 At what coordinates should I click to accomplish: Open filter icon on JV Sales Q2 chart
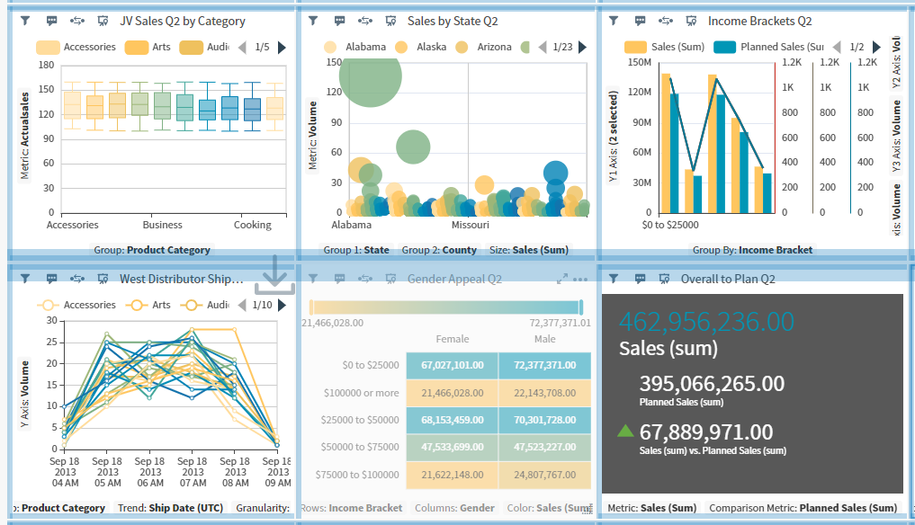(25, 21)
